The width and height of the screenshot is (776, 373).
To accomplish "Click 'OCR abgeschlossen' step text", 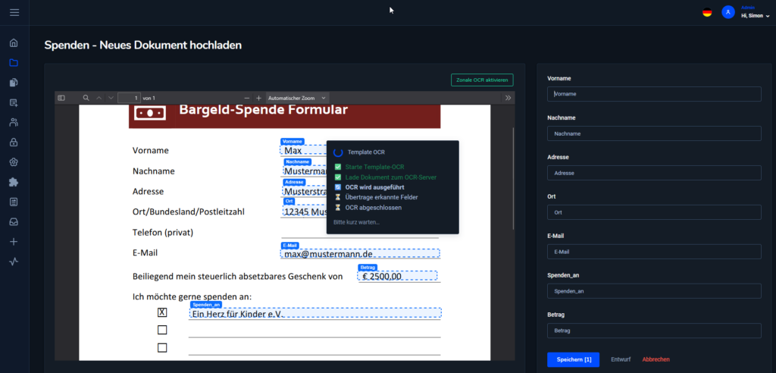I will tap(373, 208).
